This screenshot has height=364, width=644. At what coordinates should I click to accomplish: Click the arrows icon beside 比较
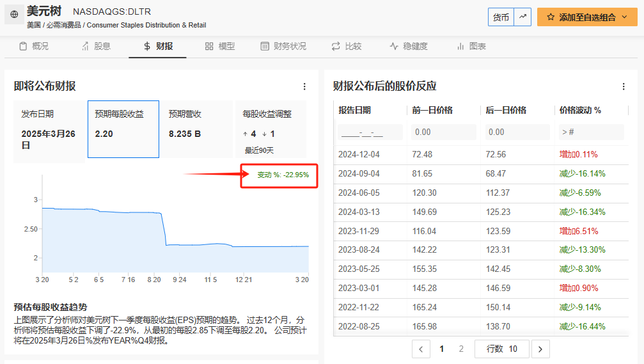pyautogui.click(x=336, y=47)
